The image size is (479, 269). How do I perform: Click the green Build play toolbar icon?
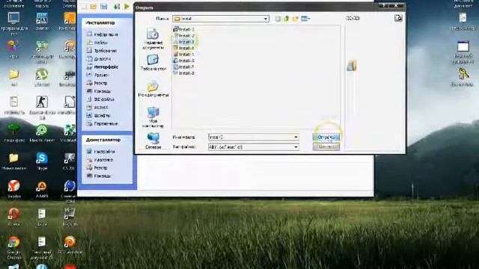point(126,7)
